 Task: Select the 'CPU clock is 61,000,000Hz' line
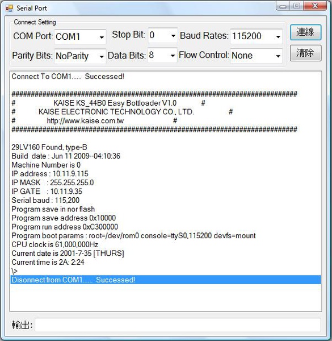tap(55, 244)
